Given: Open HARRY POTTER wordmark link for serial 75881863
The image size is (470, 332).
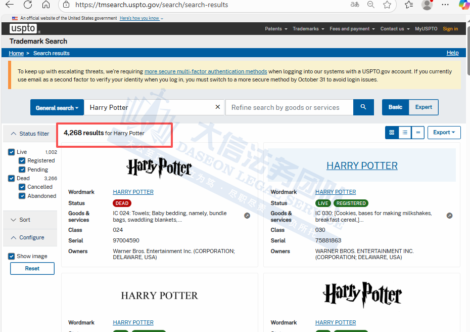Looking at the screenshot, I should click(336, 192).
